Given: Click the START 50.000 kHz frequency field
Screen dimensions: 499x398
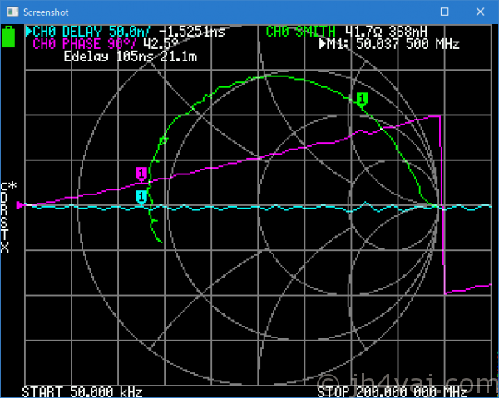Looking at the screenshot, I should pyautogui.click(x=82, y=391).
